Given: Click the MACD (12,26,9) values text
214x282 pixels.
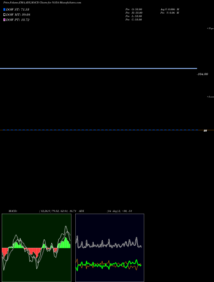Looking at the screenshot, I should 58,211.
